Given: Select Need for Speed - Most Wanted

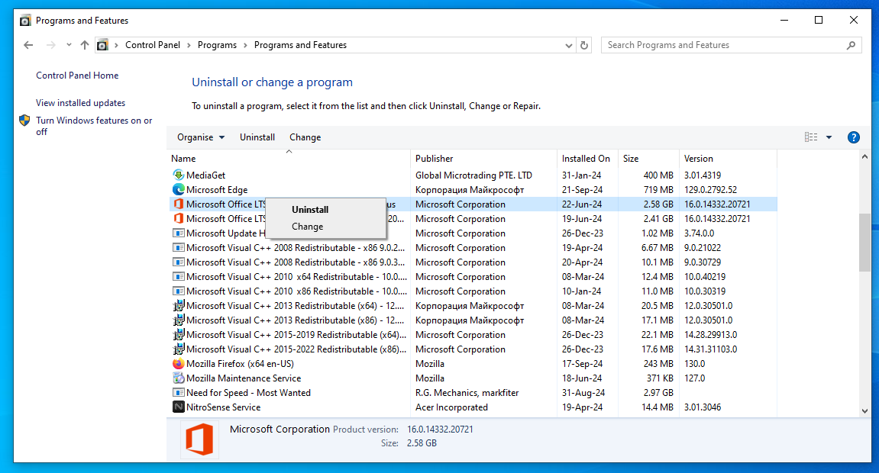Looking at the screenshot, I should coord(248,392).
